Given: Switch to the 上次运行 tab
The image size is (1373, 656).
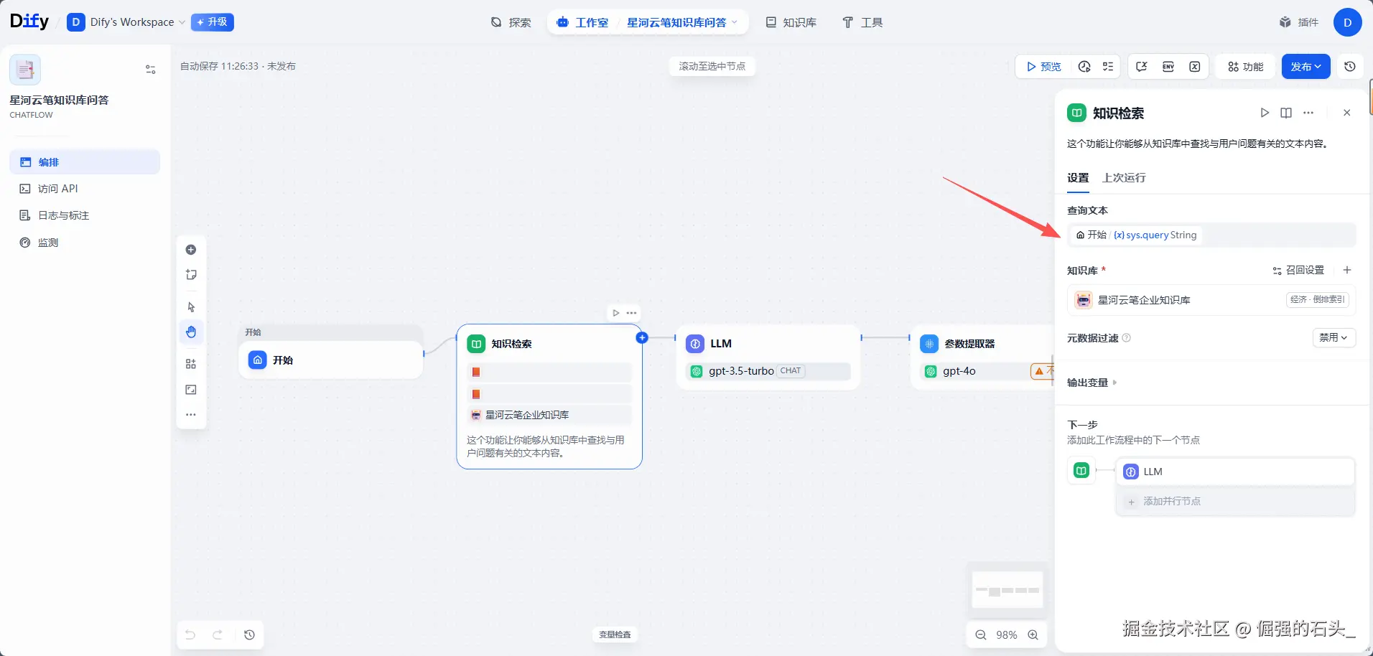Looking at the screenshot, I should coord(1124,178).
